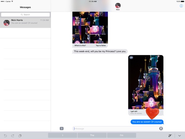Select the "You are so sweet! Of course!" bubble

pos(147,122)
